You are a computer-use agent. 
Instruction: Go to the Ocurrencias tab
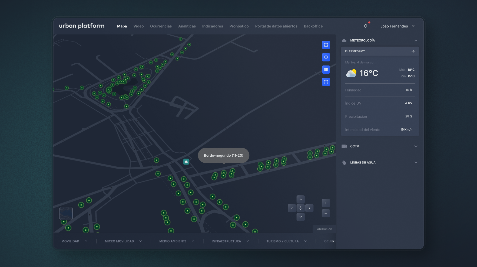[x=161, y=26]
